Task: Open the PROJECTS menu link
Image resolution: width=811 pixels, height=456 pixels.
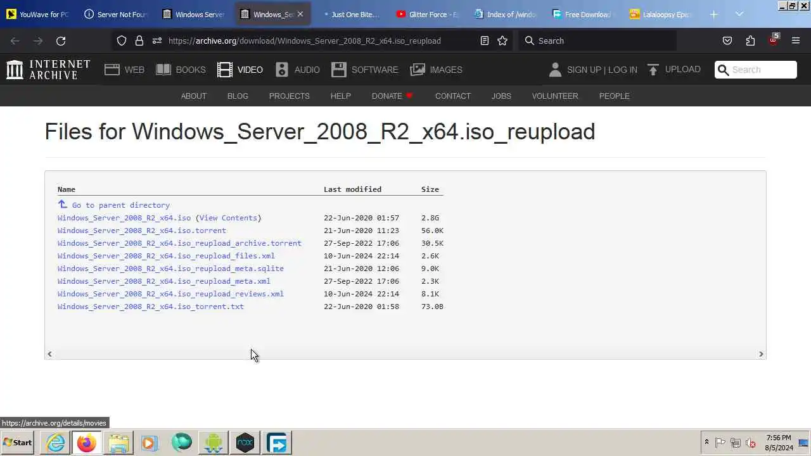Action: 289,96
